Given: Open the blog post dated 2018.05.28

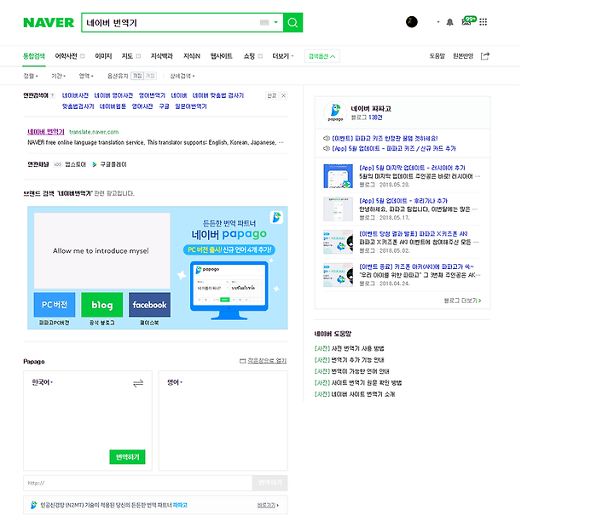Looking at the screenshot, I should click(412, 168).
